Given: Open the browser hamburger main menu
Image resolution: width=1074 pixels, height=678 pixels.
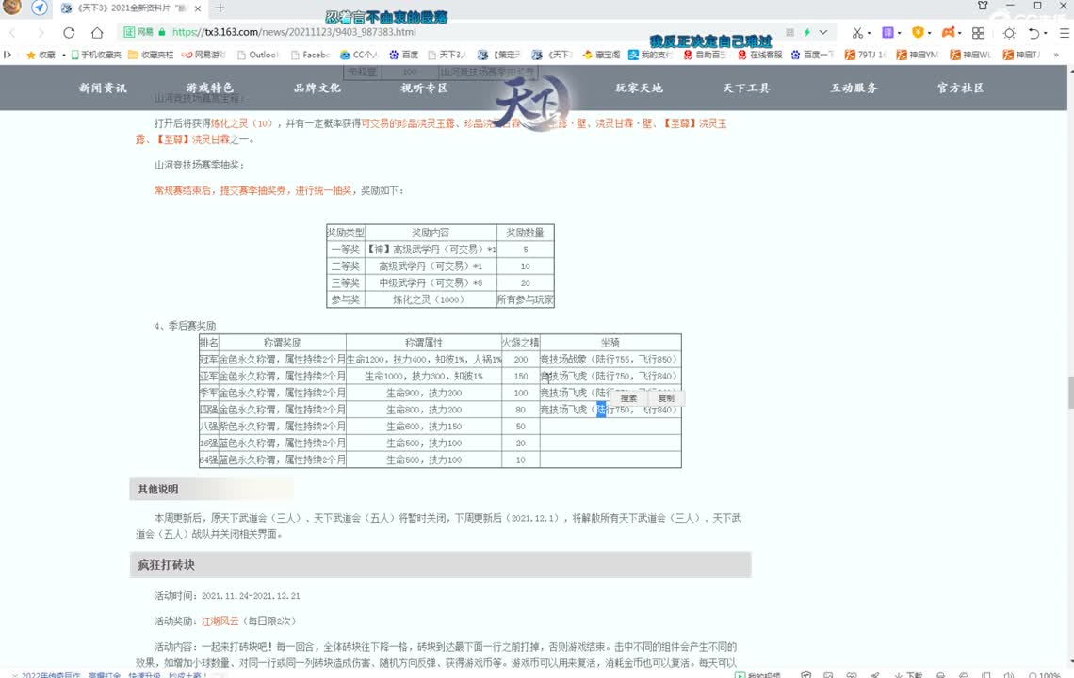Looking at the screenshot, I should (x=1064, y=33).
